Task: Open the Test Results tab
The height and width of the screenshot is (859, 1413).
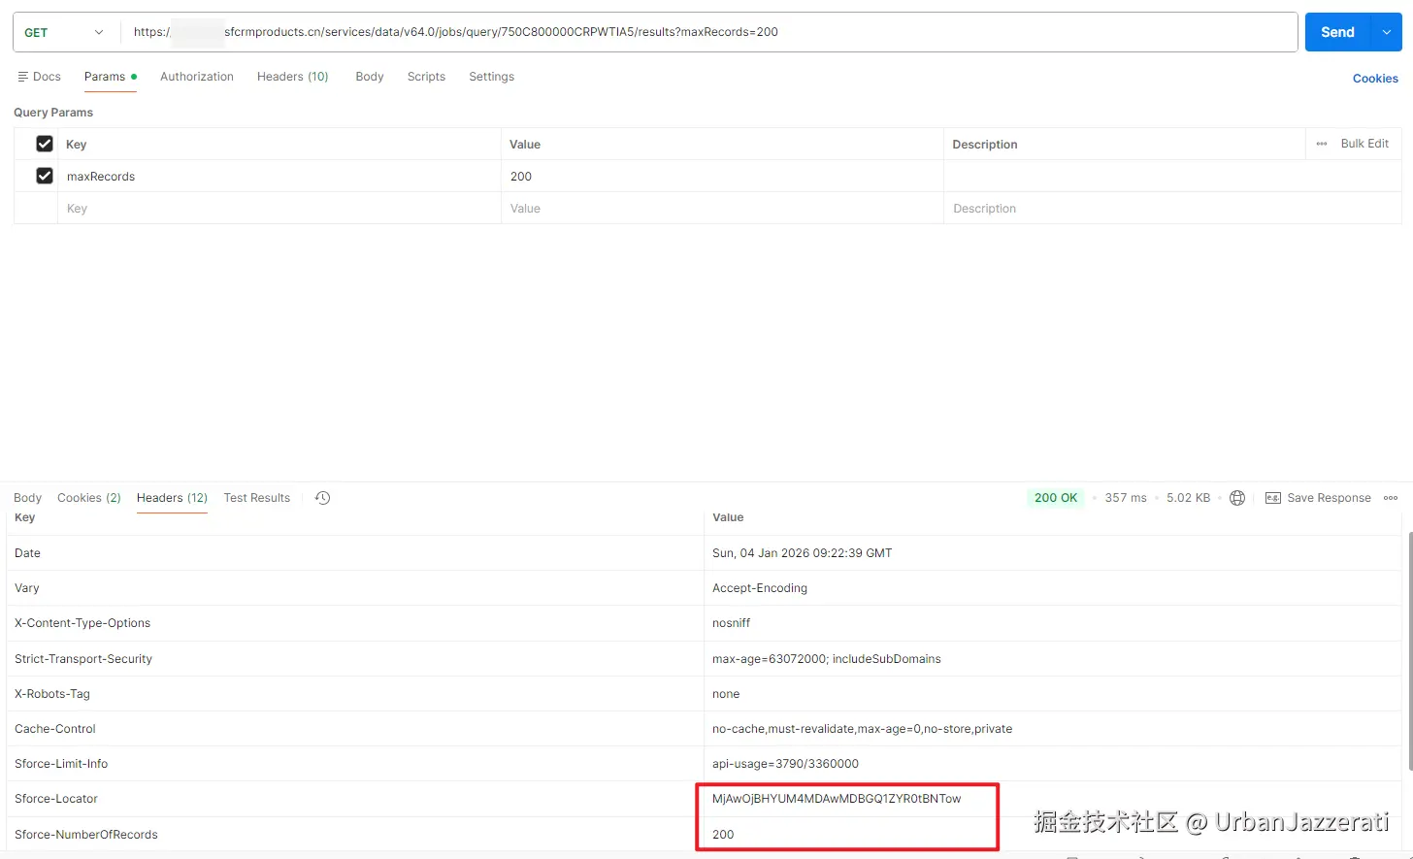Action: pyautogui.click(x=257, y=498)
